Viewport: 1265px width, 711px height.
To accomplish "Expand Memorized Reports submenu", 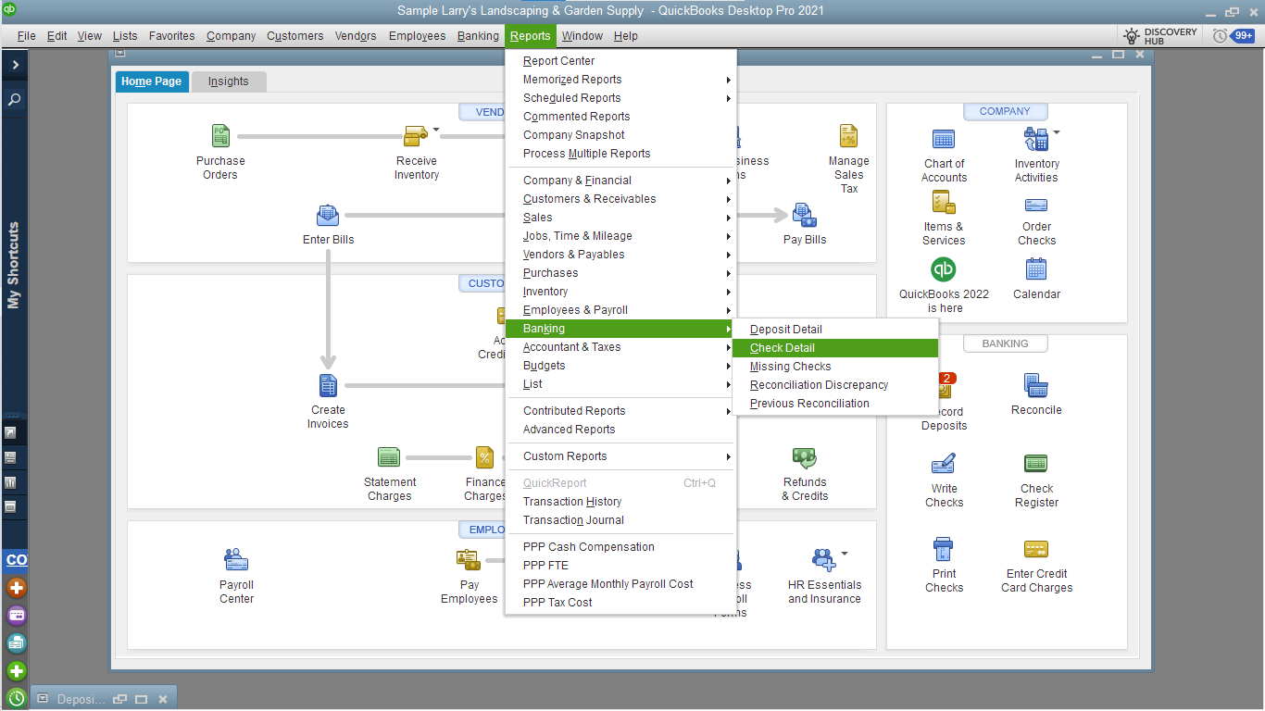I will 621,80.
